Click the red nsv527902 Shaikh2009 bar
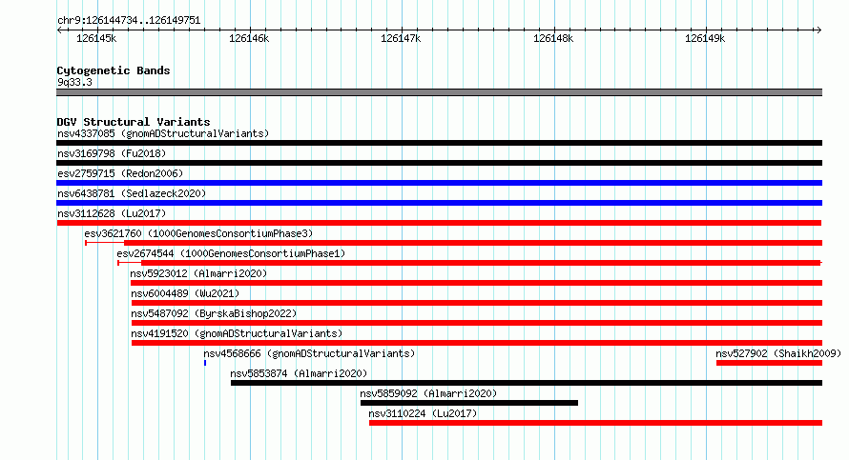 [770, 363]
